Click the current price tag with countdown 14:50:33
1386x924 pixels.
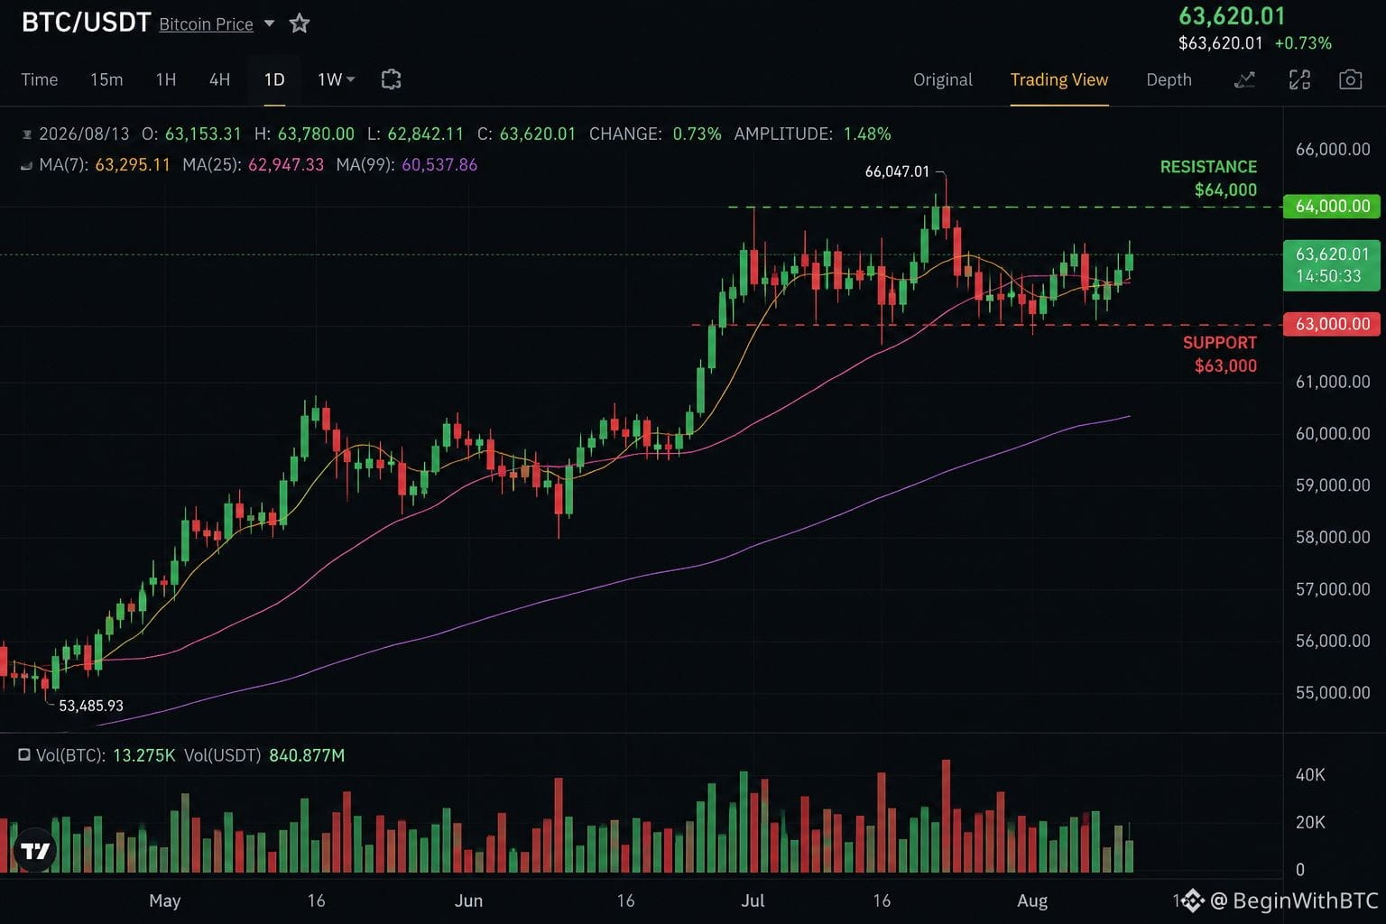[1332, 265]
